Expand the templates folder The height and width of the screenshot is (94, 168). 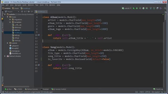10,22
